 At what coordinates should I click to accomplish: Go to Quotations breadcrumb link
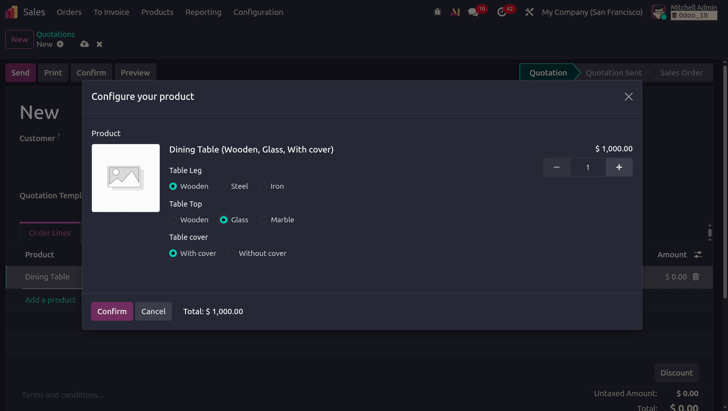pyautogui.click(x=56, y=34)
